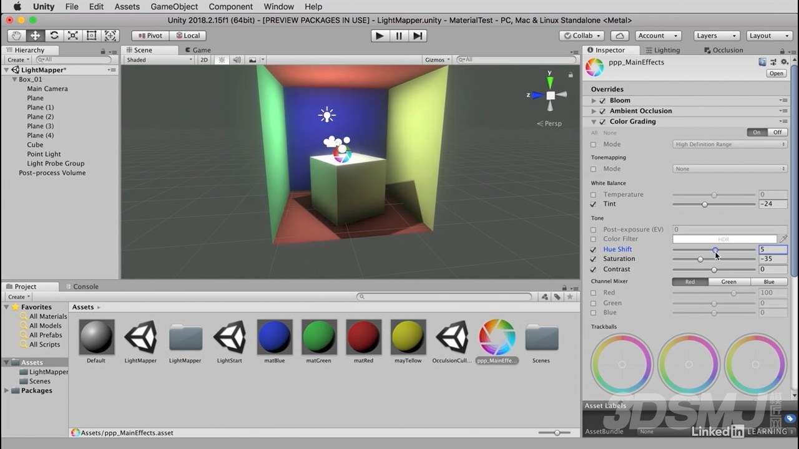The image size is (799, 449).
Task: Open the Account dropdown
Action: 658,36
